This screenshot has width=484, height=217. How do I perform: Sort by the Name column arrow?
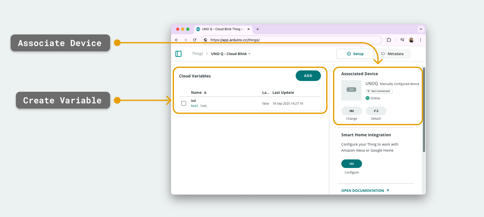coord(205,93)
